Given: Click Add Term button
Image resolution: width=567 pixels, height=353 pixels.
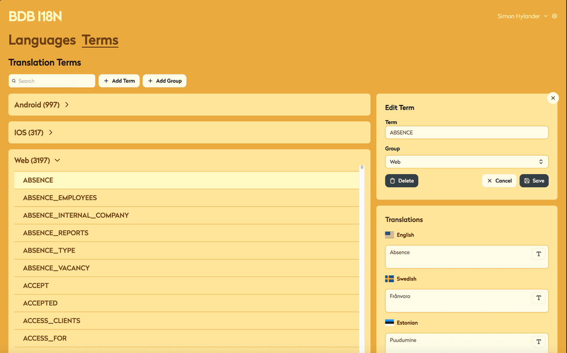Looking at the screenshot, I should [x=119, y=81].
